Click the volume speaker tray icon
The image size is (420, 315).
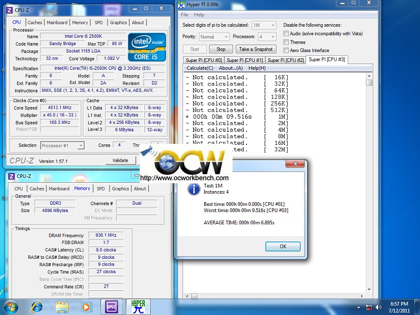click(x=379, y=307)
